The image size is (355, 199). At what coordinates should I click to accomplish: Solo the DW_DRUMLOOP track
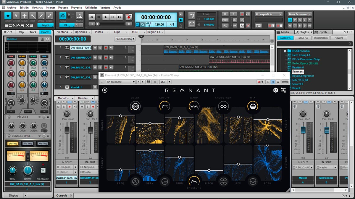click(x=100, y=57)
